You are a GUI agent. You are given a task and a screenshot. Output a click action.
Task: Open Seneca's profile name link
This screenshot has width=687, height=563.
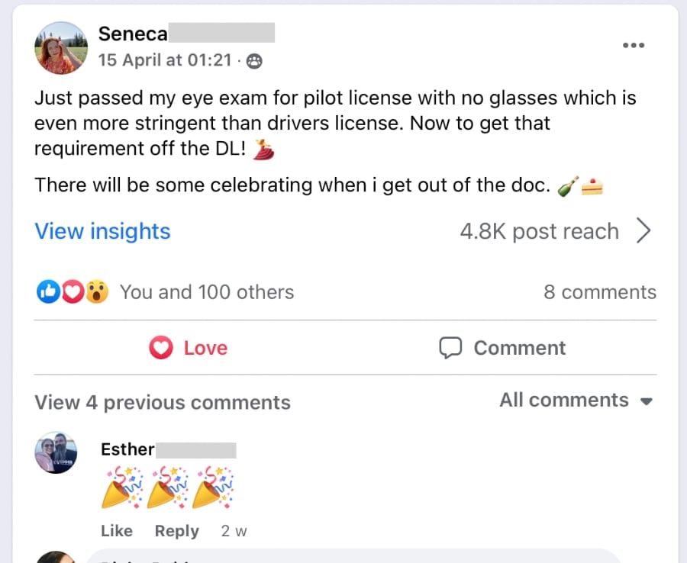click(133, 34)
